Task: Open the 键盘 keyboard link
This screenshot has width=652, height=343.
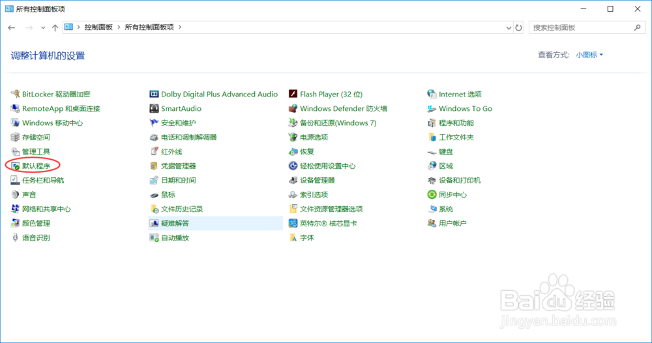Action: (446, 151)
